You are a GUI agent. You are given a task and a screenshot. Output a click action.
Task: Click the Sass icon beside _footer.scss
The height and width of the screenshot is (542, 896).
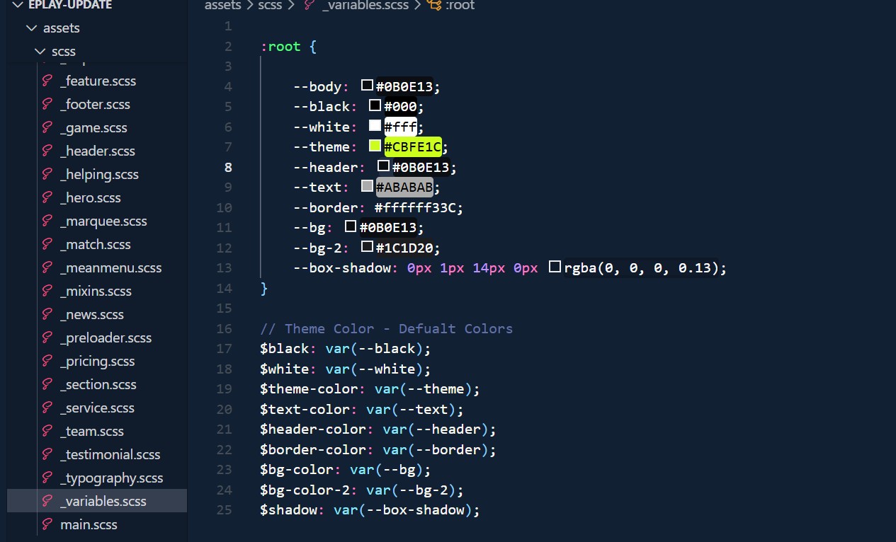tap(48, 104)
